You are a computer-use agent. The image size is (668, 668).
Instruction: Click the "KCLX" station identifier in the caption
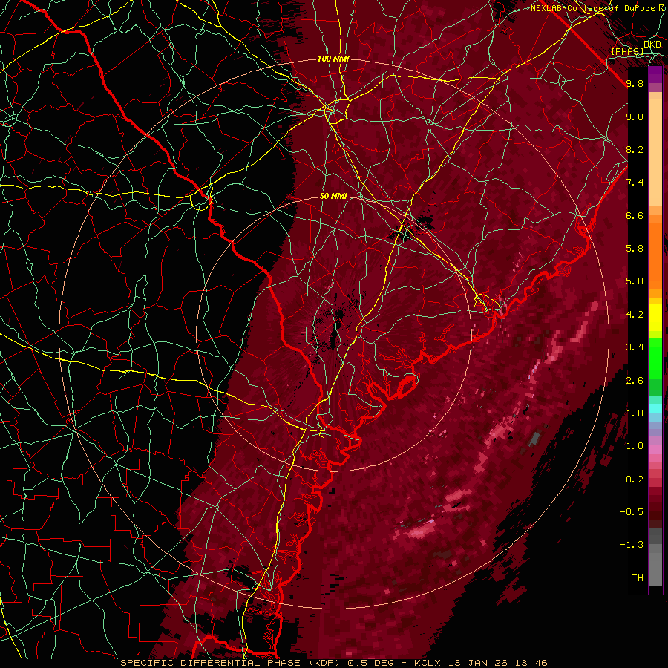[x=427, y=663]
